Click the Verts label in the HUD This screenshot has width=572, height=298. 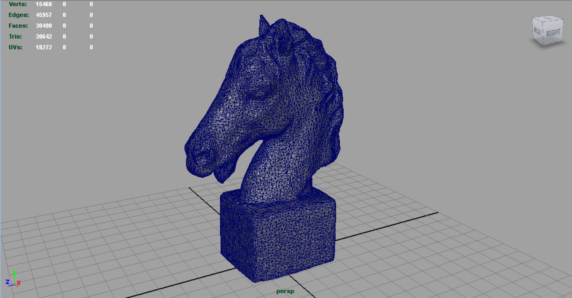coord(18,4)
